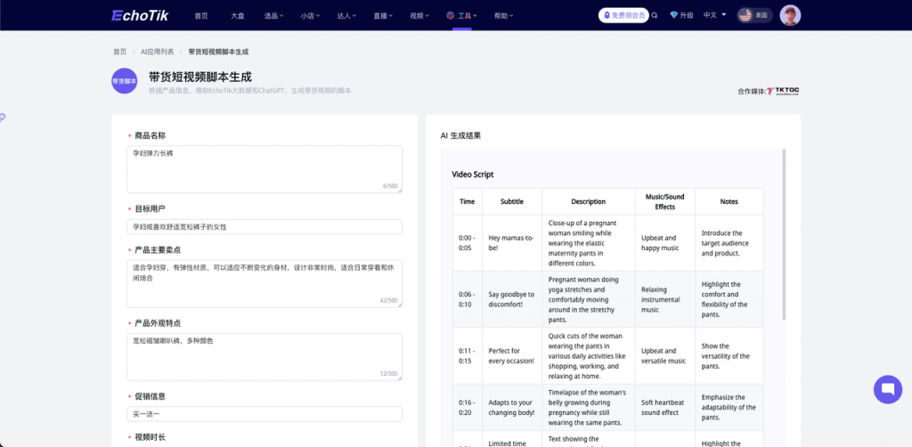912x447 pixels.
Task: Click the AI results panel scrollbar
Action: click(x=784, y=233)
